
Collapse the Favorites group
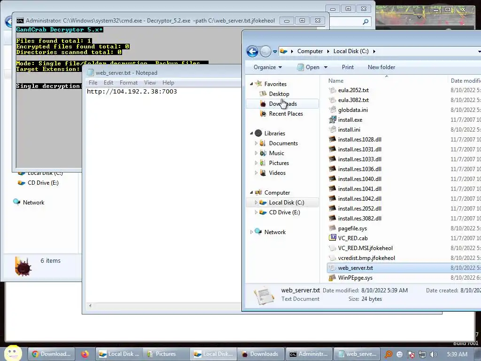click(x=252, y=84)
